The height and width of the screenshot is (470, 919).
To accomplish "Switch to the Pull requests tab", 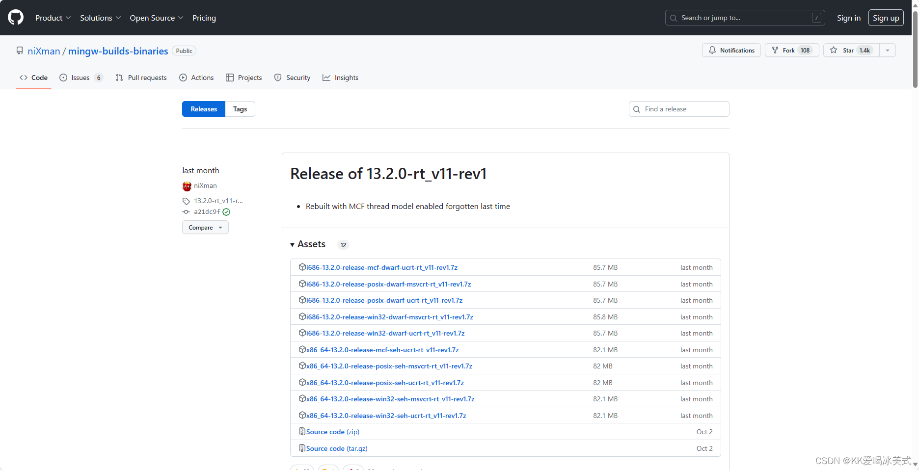I will tap(141, 78).
